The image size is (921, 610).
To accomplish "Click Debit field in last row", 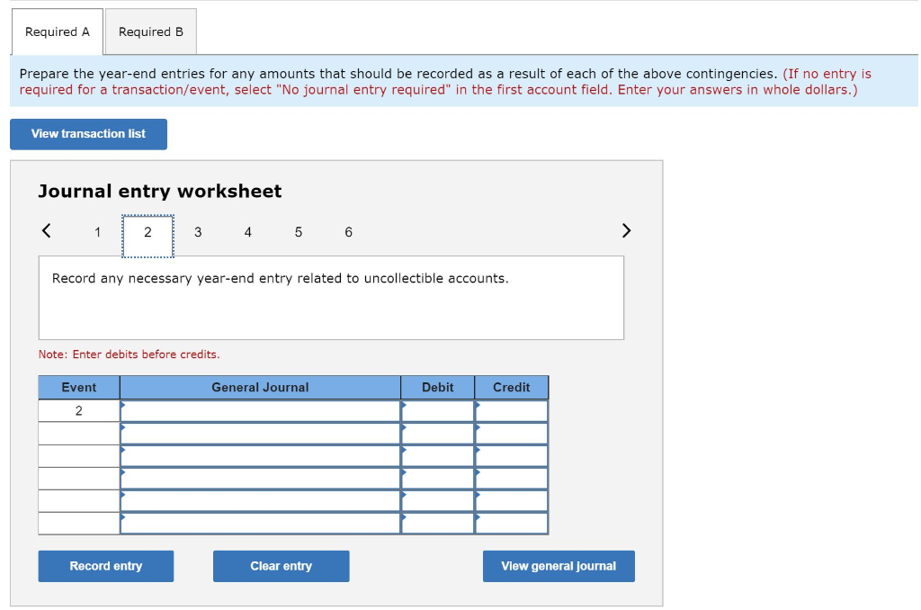I will (438, 523).
